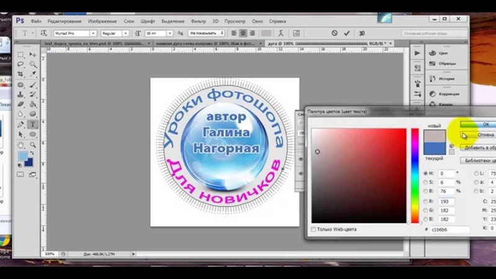This screenshot has height=279, width=496.
Task: Align text right
Action: [x=252, y=33]
